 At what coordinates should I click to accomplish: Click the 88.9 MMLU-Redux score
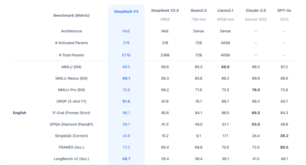pos(256,78)
